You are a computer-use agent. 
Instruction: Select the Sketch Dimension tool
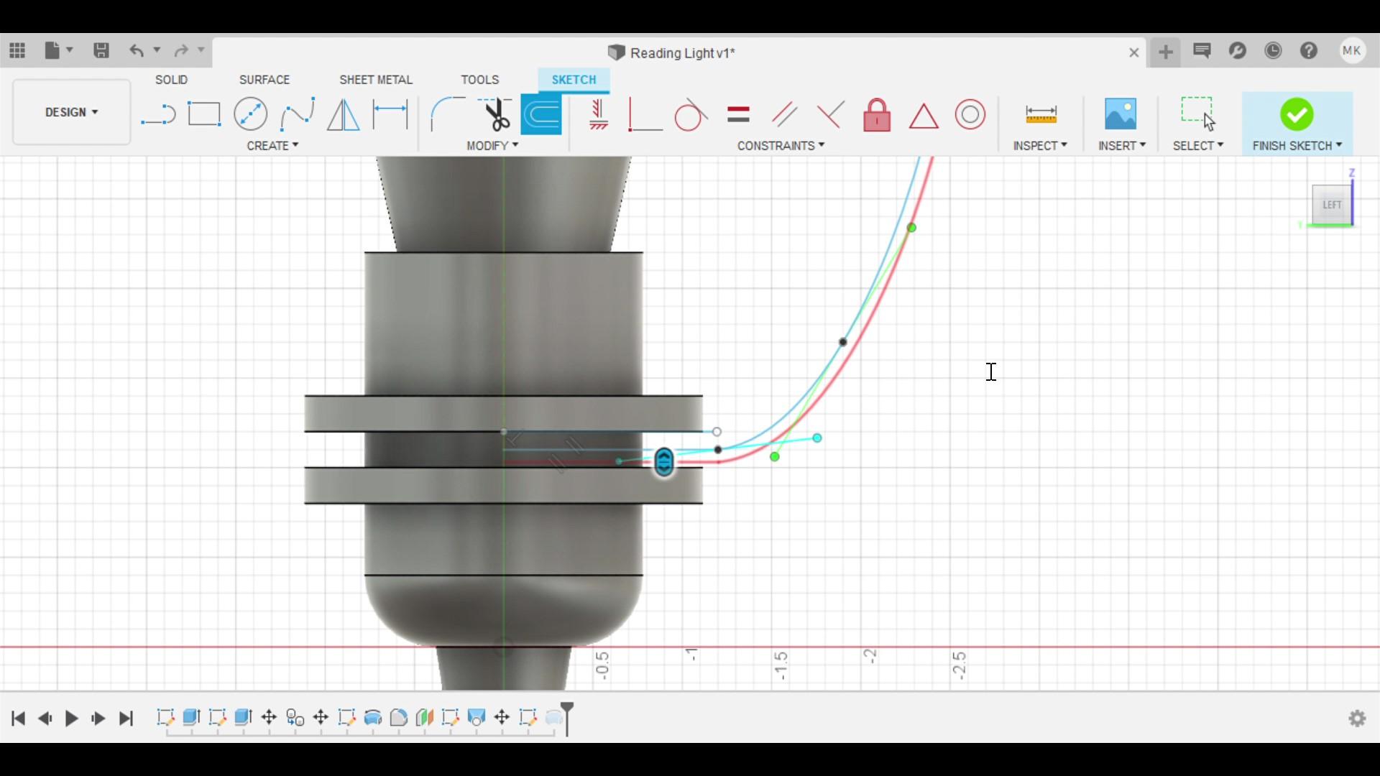click(390, 114)
